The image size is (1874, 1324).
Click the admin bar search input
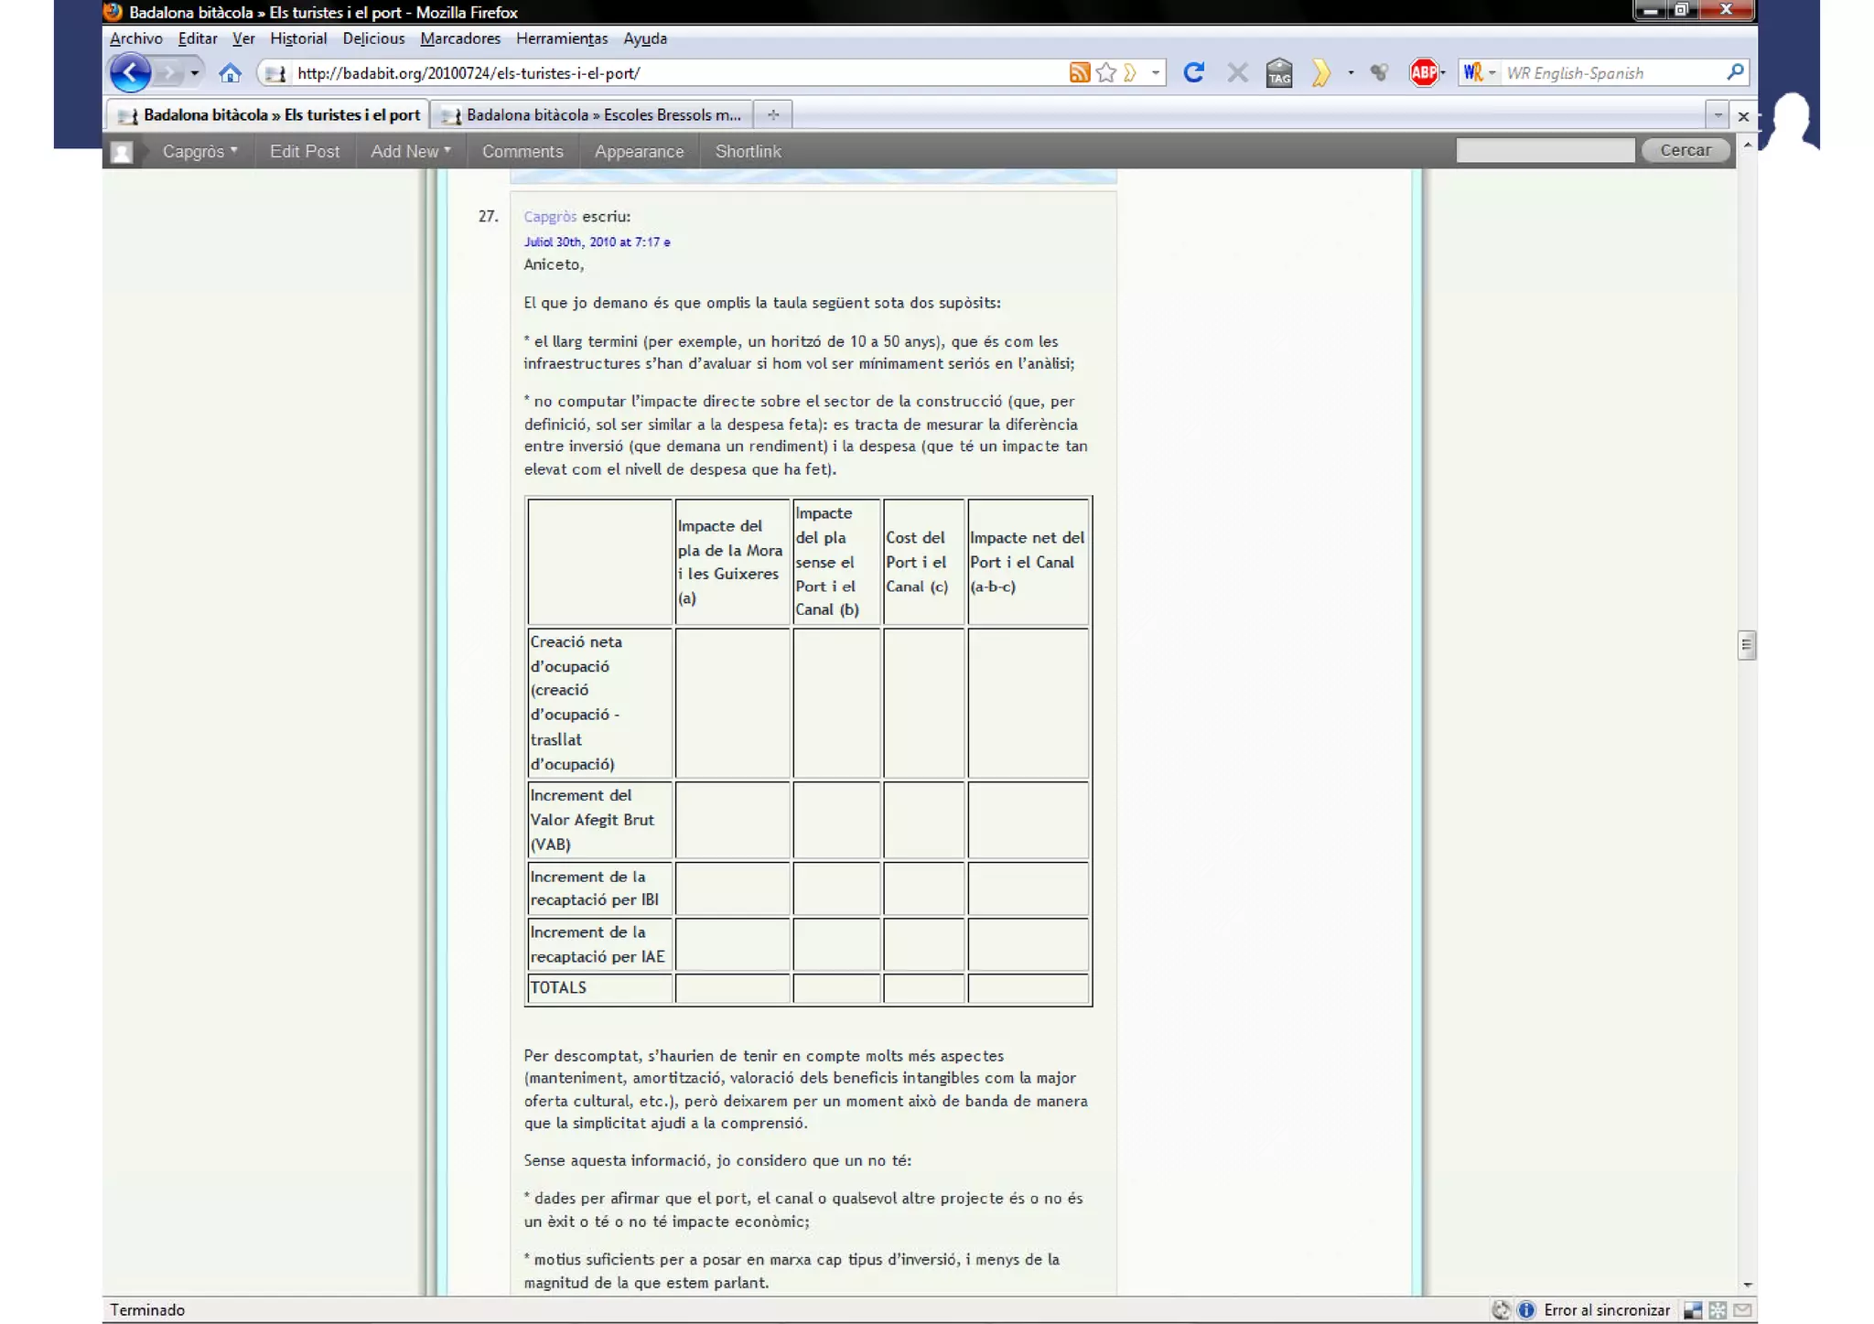1545,151
